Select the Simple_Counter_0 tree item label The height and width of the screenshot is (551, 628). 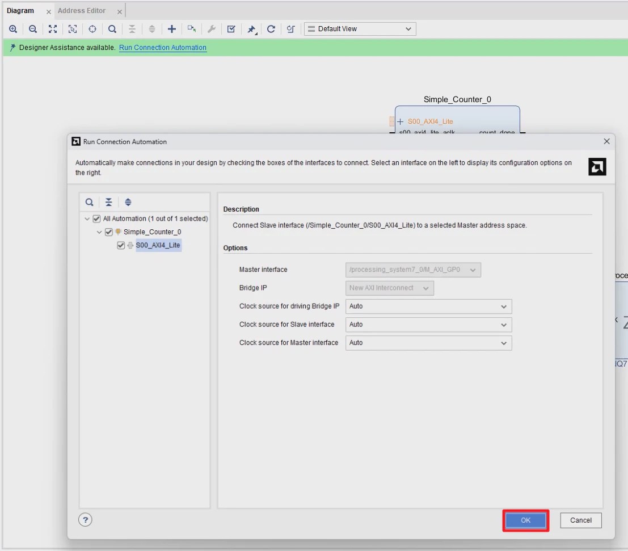point(152,232)
